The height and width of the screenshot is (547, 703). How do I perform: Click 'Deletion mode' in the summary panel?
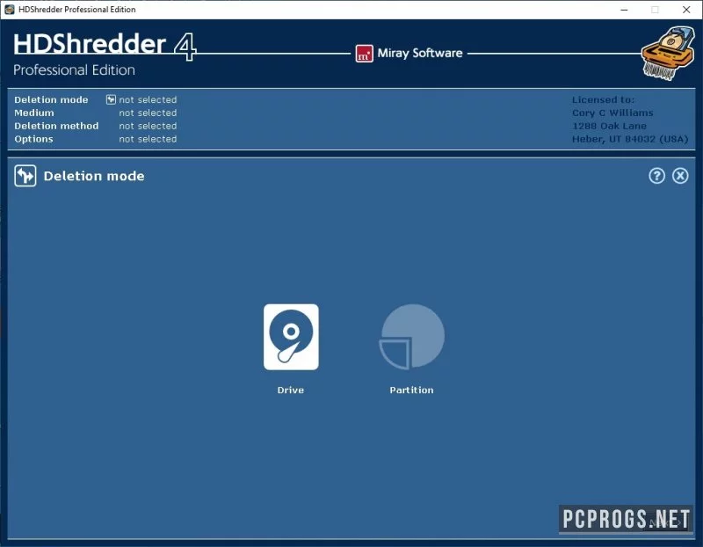tap(51, 99)
